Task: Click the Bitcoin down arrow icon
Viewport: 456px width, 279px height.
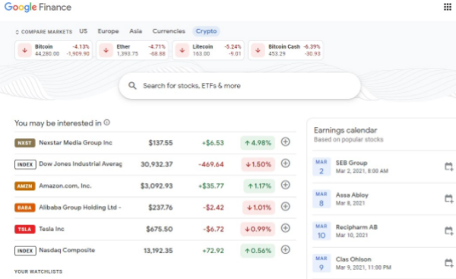Action: click(25, 50)
